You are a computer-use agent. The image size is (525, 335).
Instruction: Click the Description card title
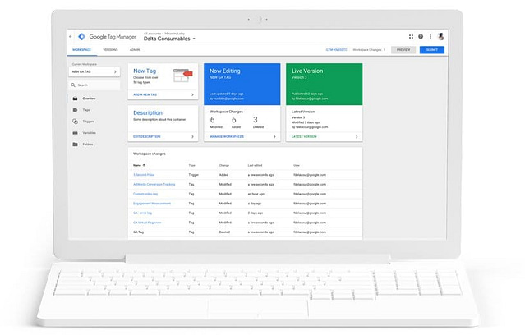click(148, 113)
